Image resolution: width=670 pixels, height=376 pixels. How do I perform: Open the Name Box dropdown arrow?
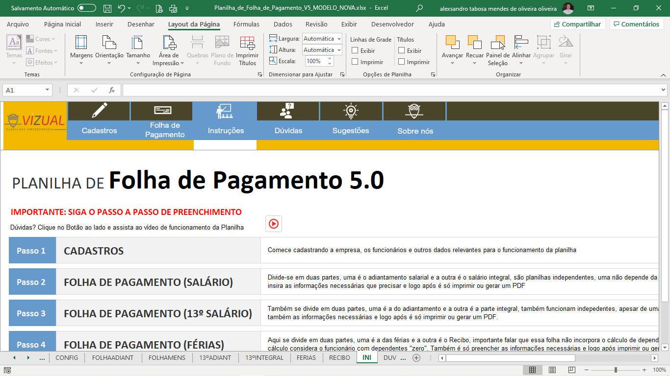click(x=47, y=90)
